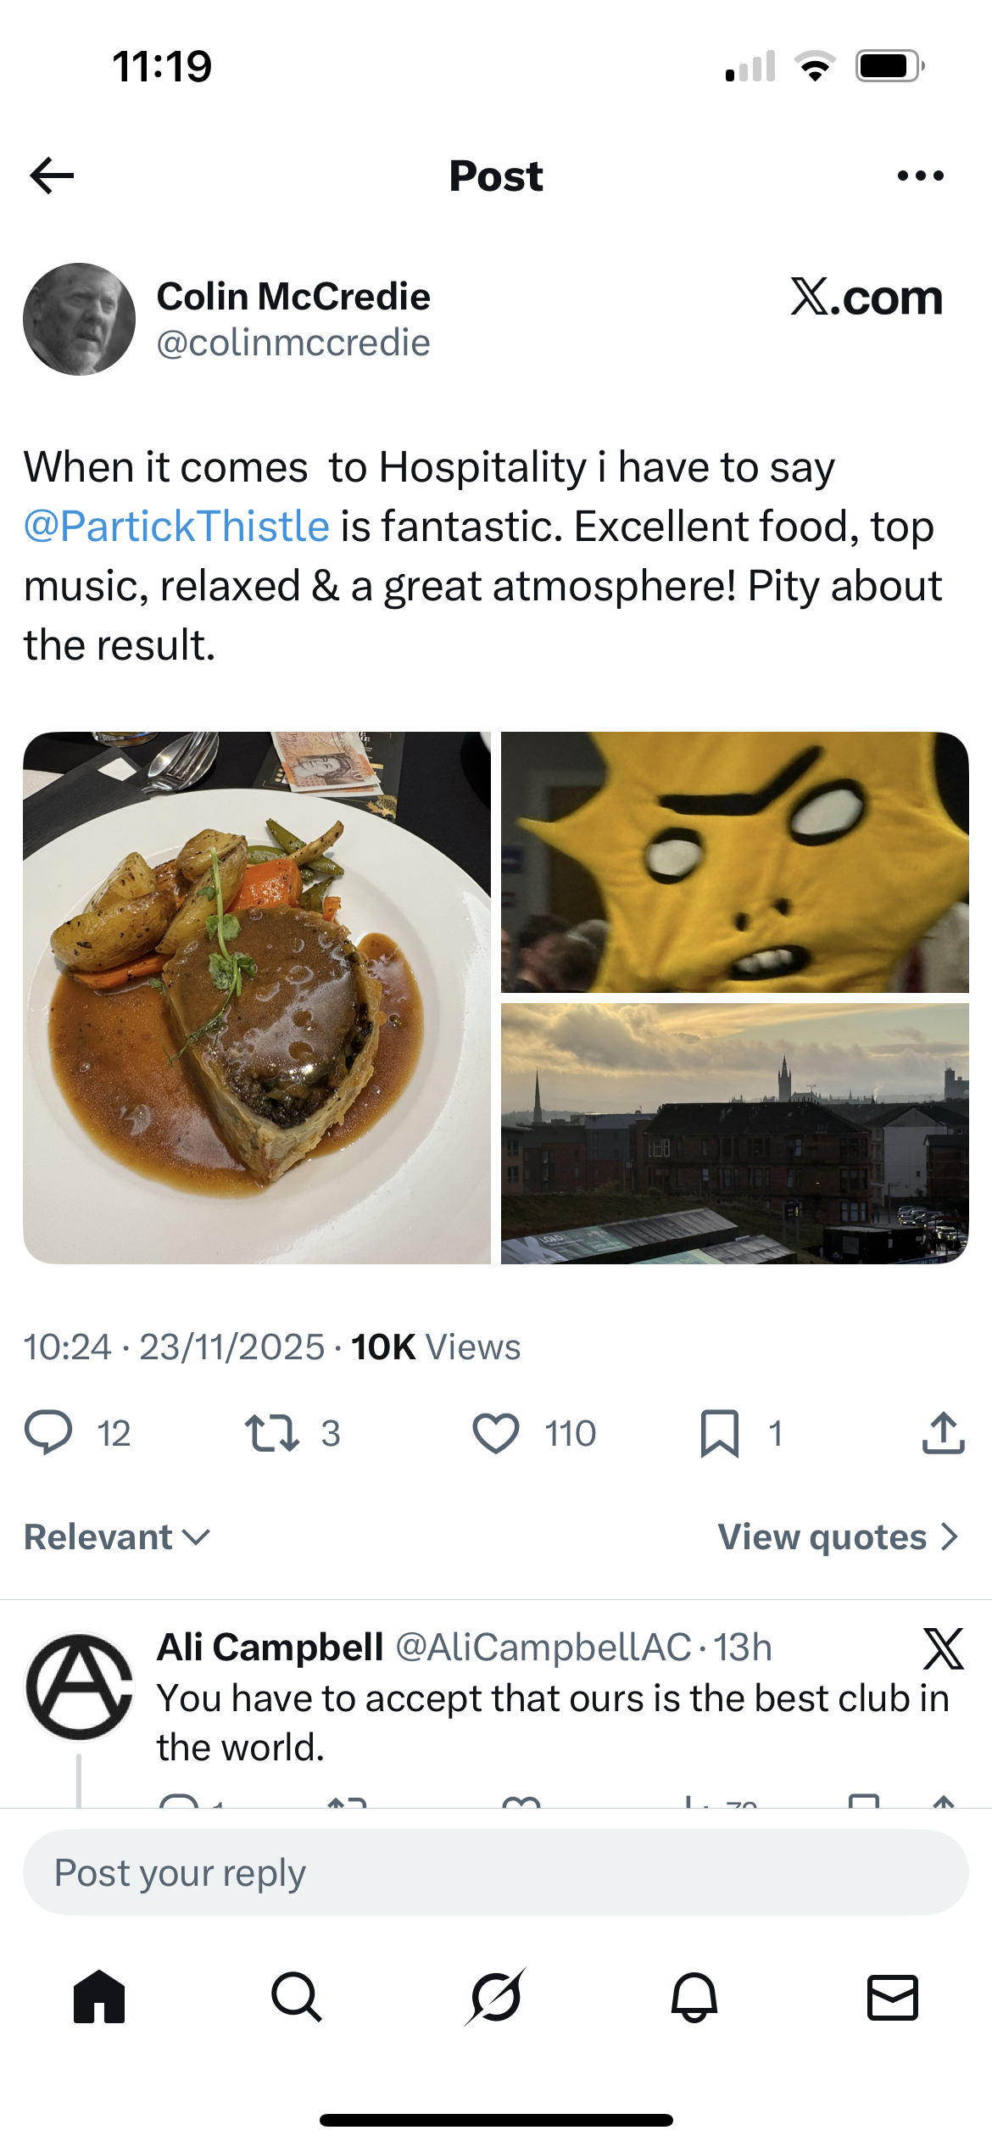992x2147 pixels.
Task: Tap the @PartickThistle mention link
Action: pos(176,527)
